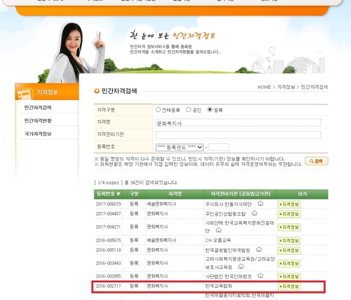Image resolution: width=351 pixels, height=300 pixels.
Task: Go to 민간자격현황 sidebar menu
Action: point(38,121)
